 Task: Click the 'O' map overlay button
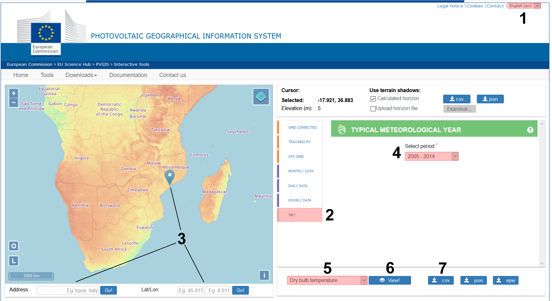coord(13,246)
